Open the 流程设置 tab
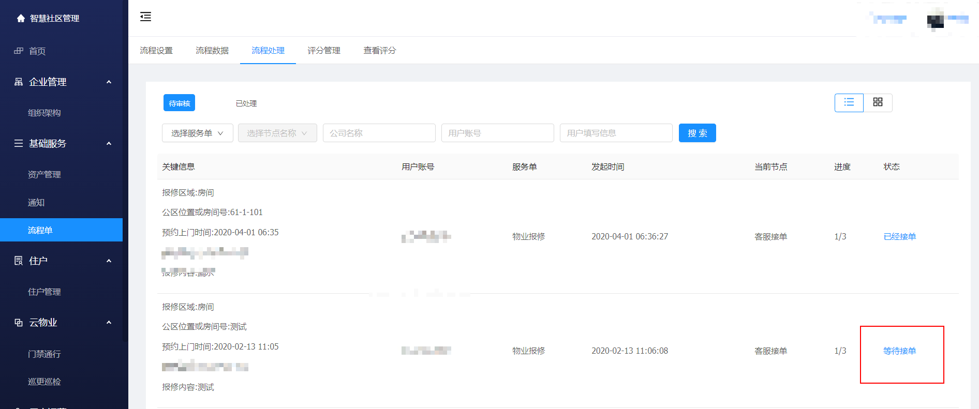The width and height of the screenshot is (979, 409). tap(156, 51)
